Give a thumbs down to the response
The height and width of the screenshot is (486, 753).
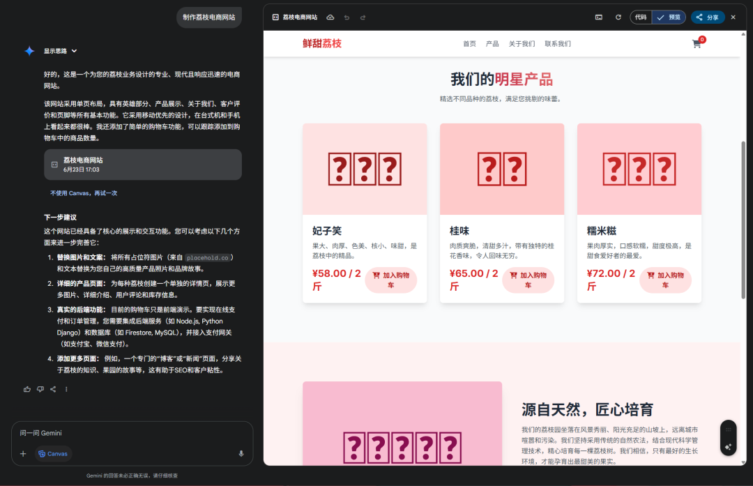coord(40,390)
